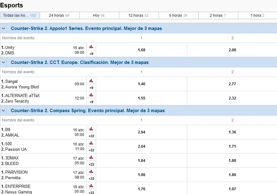The height and width of the screenshot is (194, 277).
Task: Open Counter-Strike 2 Compass Spring league link
Action: [x=88, y=111]
